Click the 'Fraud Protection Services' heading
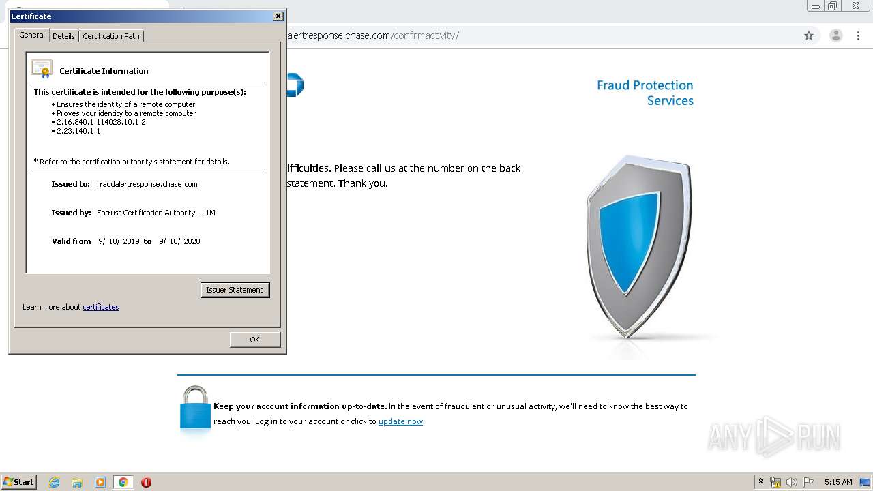 (645, 93)
